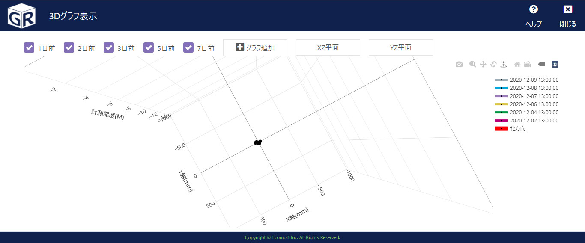Select the Pan tool in modebar
585x243 pixels.
click(x=483, y=64)
